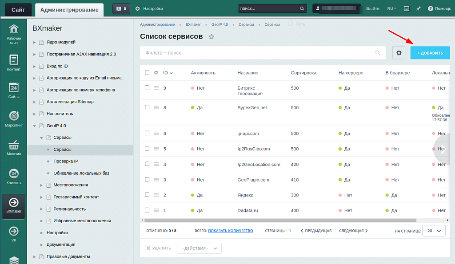Star the Список сервисов page as favorite
Viewport: 455px width, 264px height.
pos(212,37)
